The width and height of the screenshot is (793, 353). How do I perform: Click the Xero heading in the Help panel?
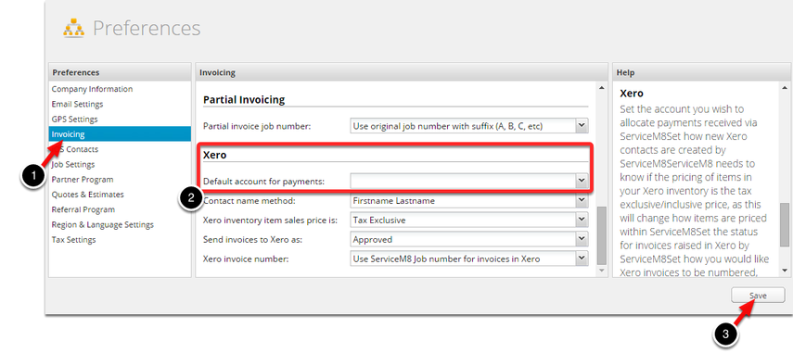632,94
